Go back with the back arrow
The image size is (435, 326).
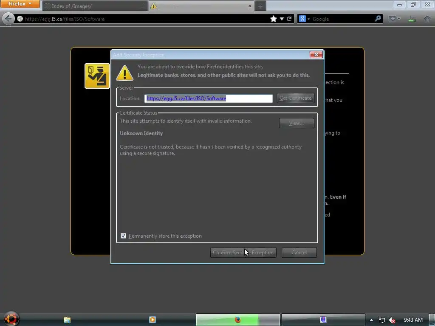pos(8,19)
